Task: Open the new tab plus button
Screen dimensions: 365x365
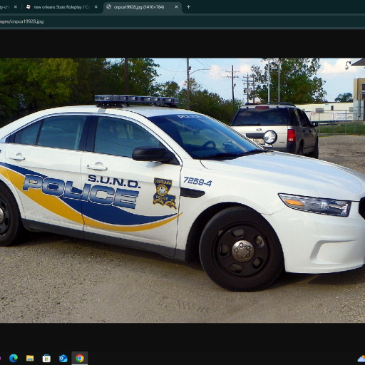Action: click(x=188, y=7)
